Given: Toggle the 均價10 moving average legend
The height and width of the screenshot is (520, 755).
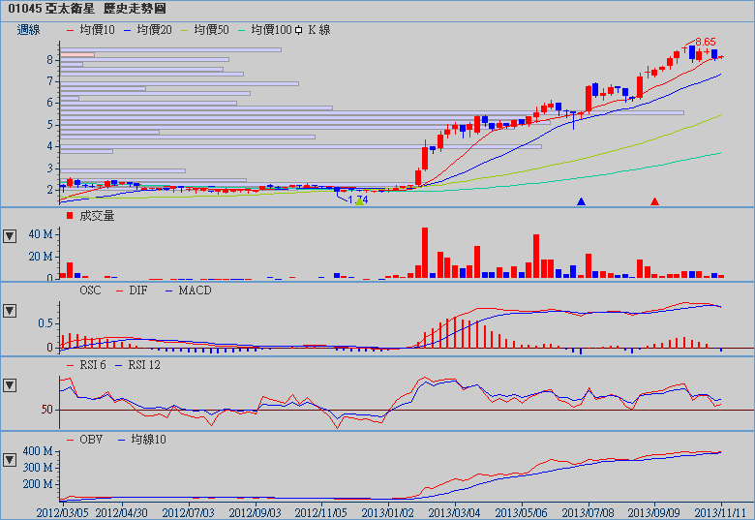Looking at the screenshot, I should (90, 31).
